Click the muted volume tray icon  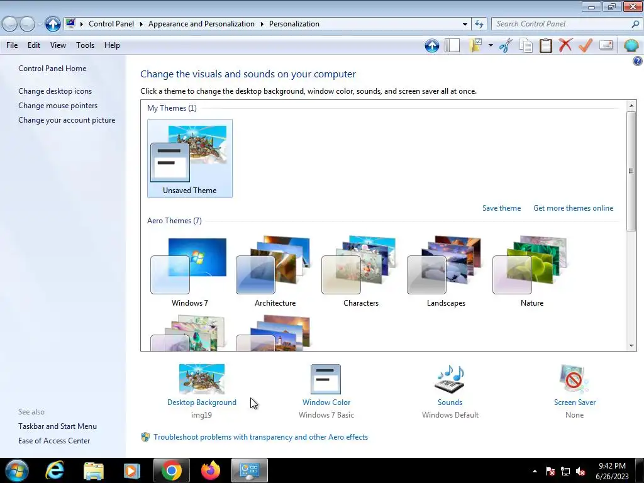point(580,471)
